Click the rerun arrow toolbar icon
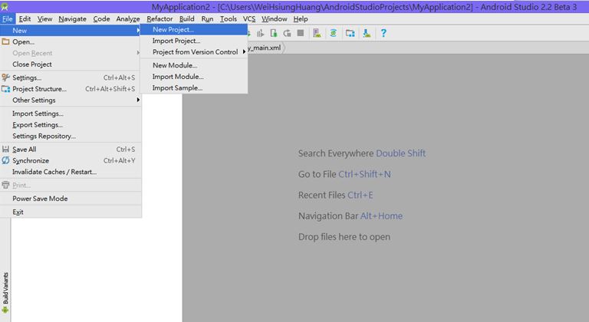The image size is (589, 322). tap(288, 34)
